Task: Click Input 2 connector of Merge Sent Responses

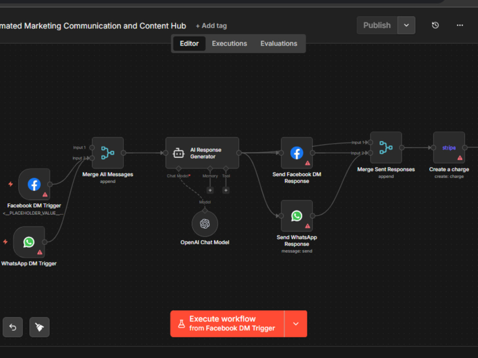Action: pyautogui.click(x=370, y=153)
